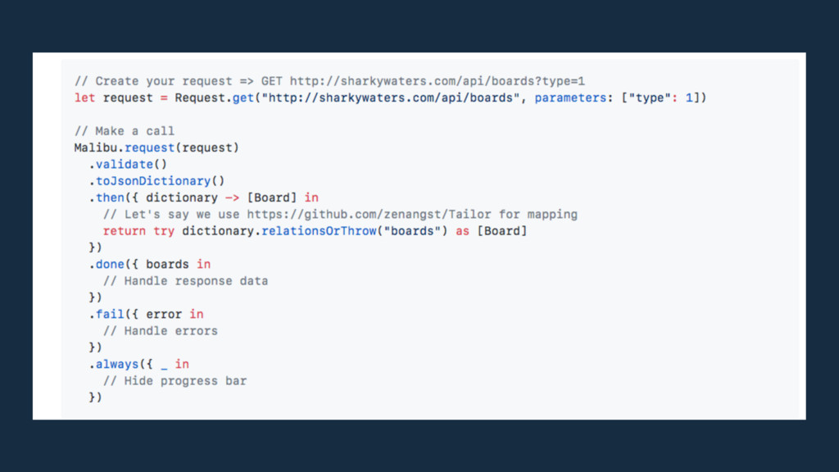Click the .then closure opening line
Screen dimensions: 839x472
coord(203,197)
